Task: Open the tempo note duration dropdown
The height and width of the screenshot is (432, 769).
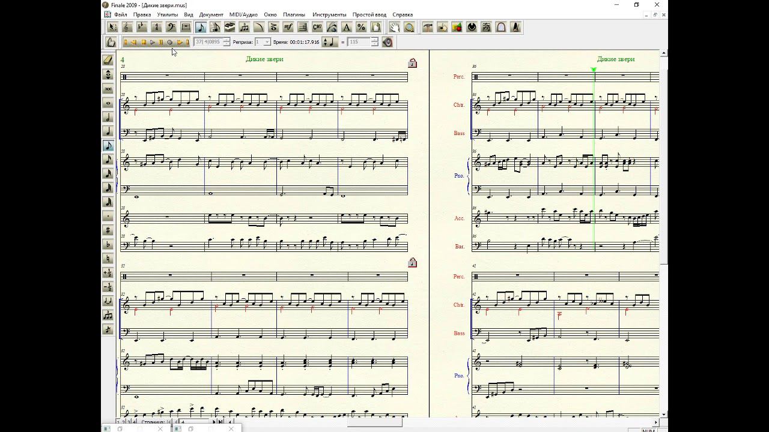Action: pos(329,42)
